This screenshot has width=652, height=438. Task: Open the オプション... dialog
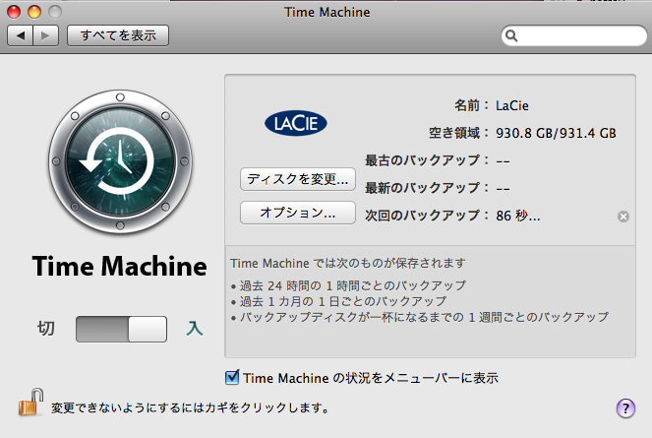point(298,213)
